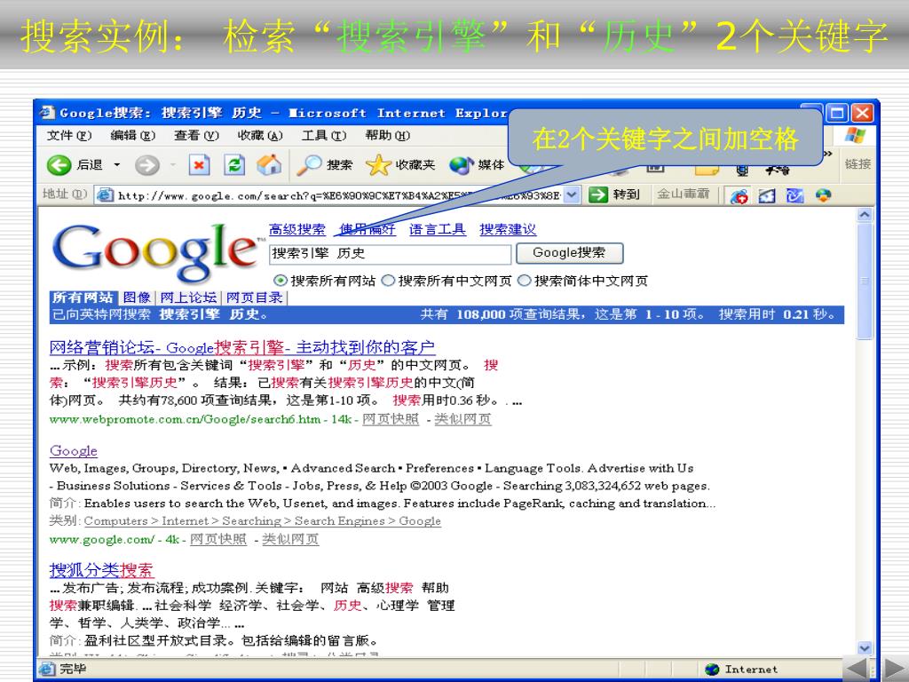Open the 文件(F) menu
Screen dimensions: 909x682
pyautogui.click(x=69, y=135)
